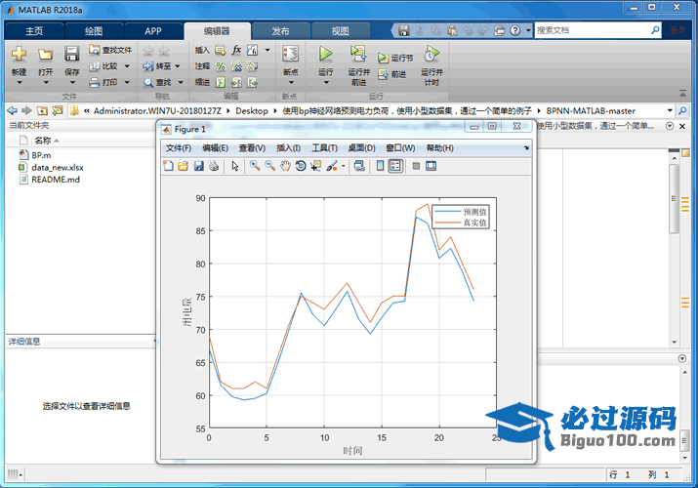Toggle the Edit Plot arrow tool

tap(234, 166)
